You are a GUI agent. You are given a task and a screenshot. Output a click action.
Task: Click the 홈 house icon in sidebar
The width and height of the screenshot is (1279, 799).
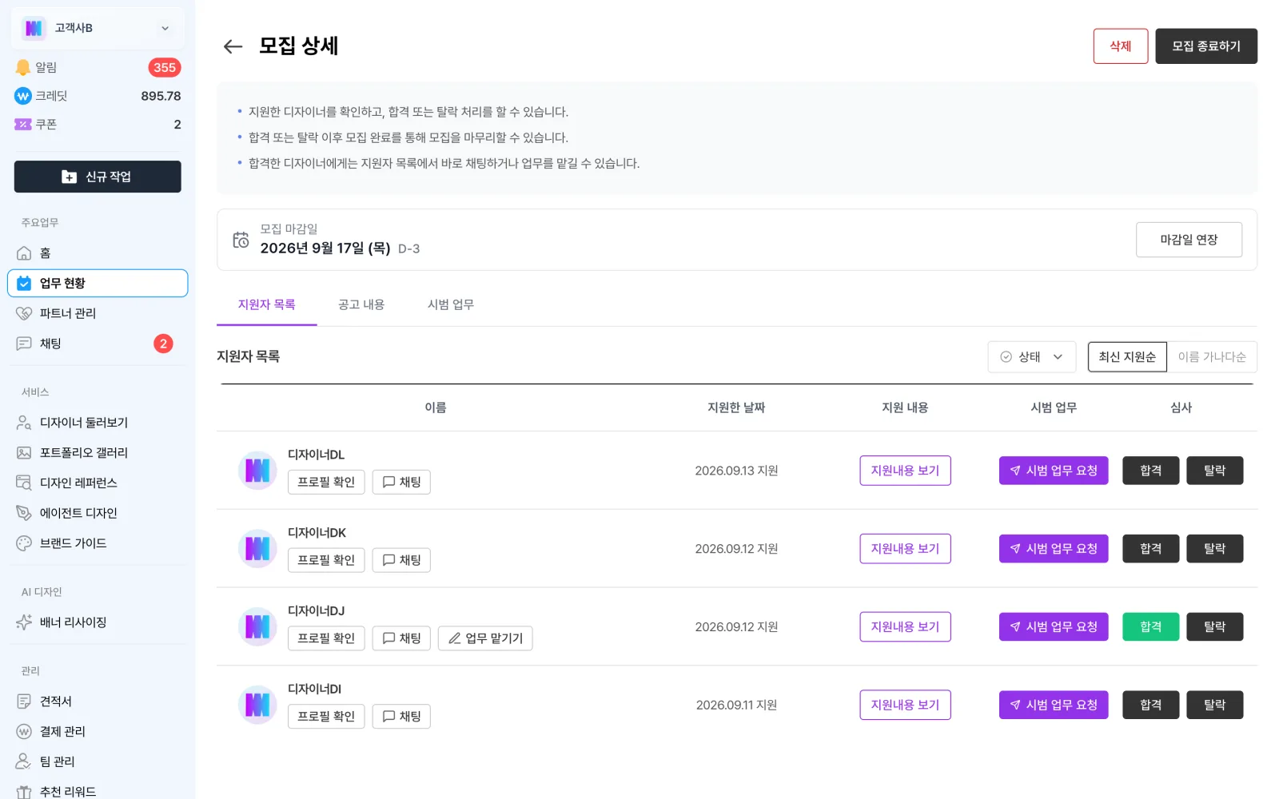pyautogui.click(x=24, y=253)
